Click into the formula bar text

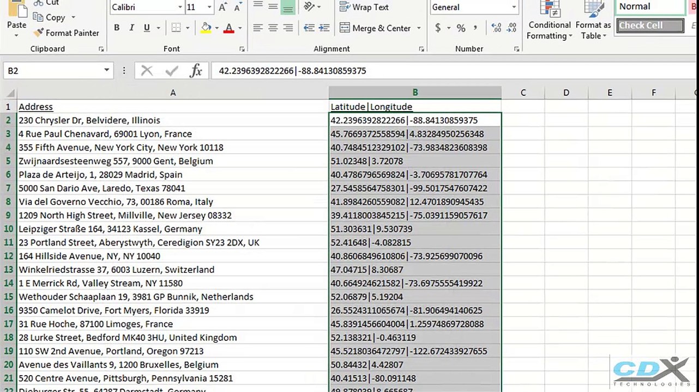[292, 71]
